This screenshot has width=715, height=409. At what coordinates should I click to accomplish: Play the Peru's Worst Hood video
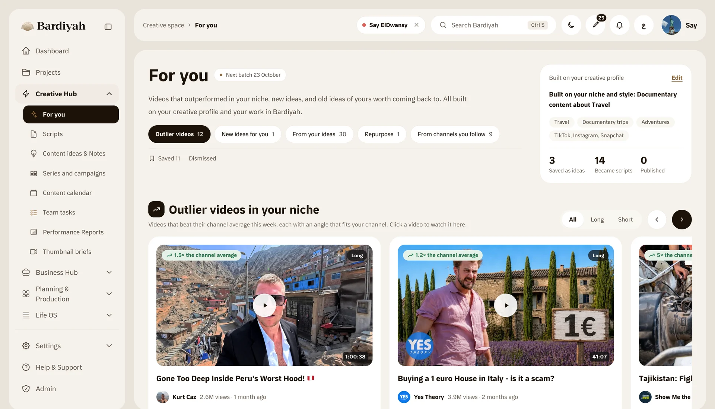[264, 305]
